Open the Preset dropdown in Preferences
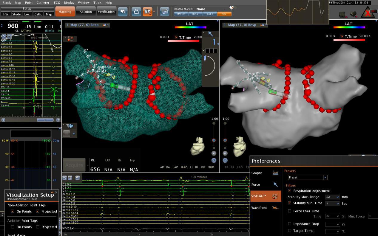The height and width of the screenshot is (236, 378). (x=325, y=177)
